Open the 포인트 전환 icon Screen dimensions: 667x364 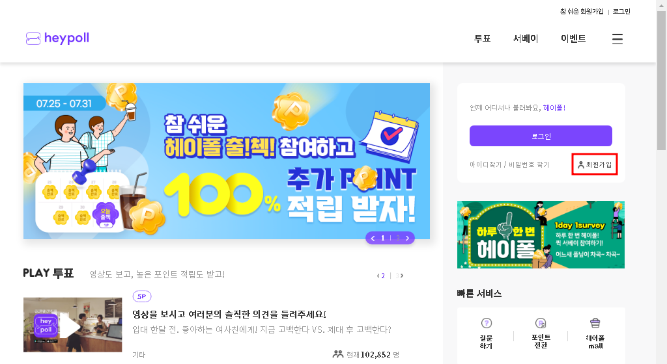coord(541,323)
